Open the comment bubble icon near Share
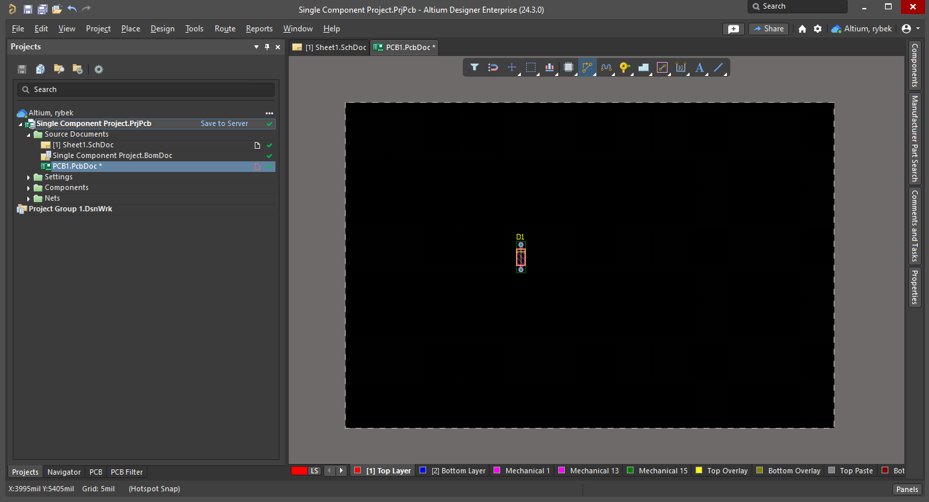Image resolution: width=929 pixels, height=502 pixels. tap(733, 29)
